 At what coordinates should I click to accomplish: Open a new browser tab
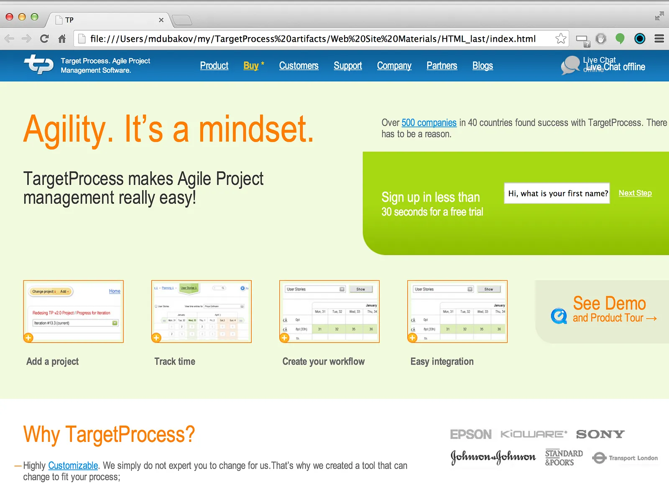(182, 20)
